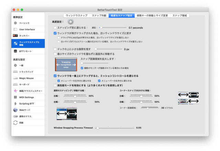Toggle メニューバーの左半分に遅らせる checkbox
Viewport: 220px width, 151px height.
59,81
